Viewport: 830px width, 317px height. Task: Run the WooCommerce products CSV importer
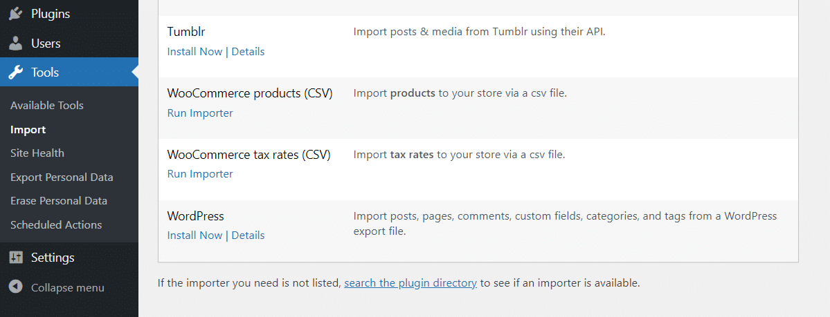click(200, 113)
